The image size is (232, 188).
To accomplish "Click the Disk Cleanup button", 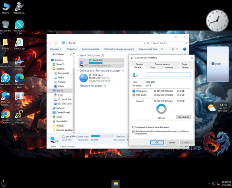I will pyautogui.click(x=183, y=117).
